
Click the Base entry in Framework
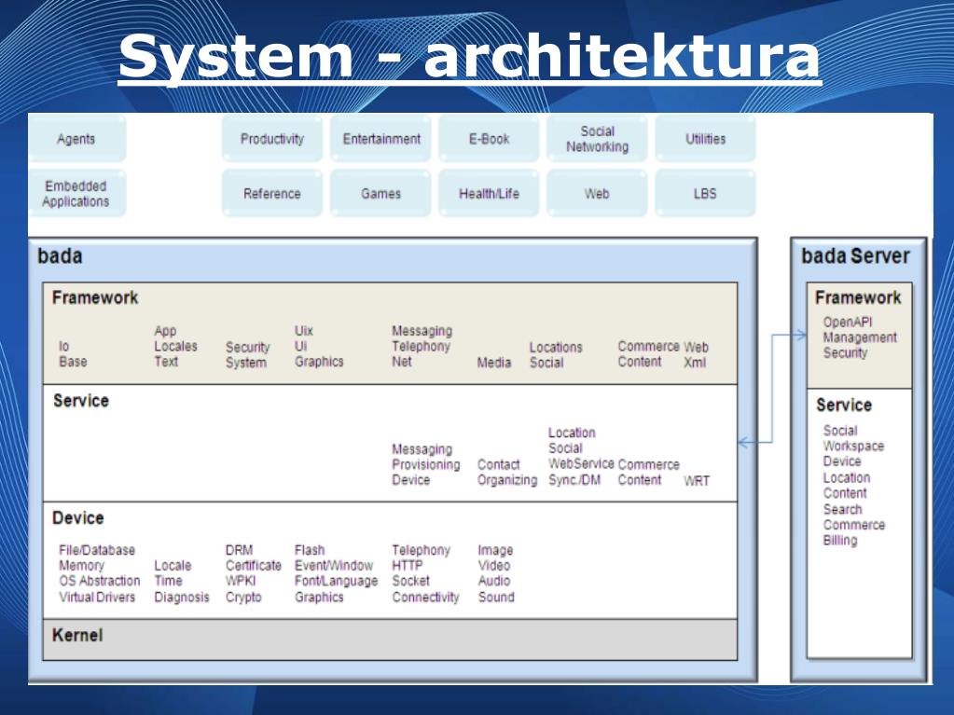tap(73, 362)
